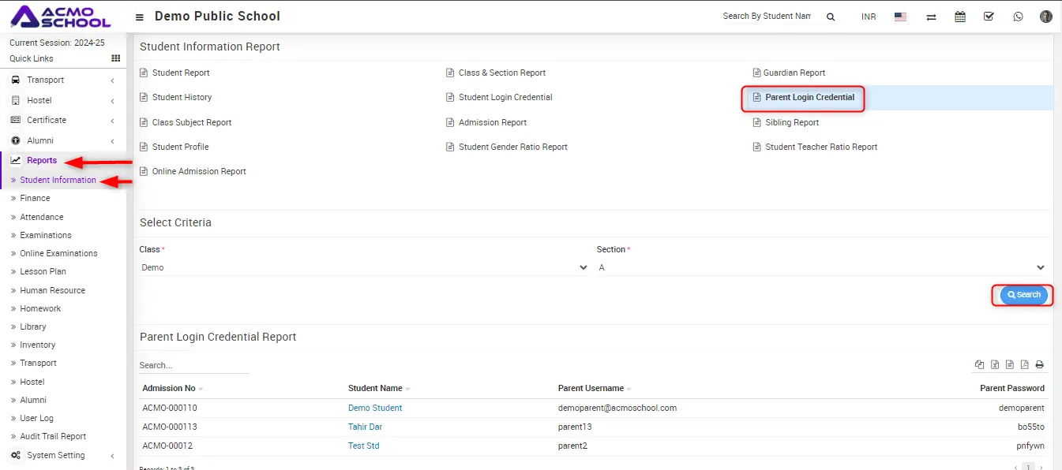
Task: Toggle sidebar with the hamburger menu
Action: coord(140,17)
